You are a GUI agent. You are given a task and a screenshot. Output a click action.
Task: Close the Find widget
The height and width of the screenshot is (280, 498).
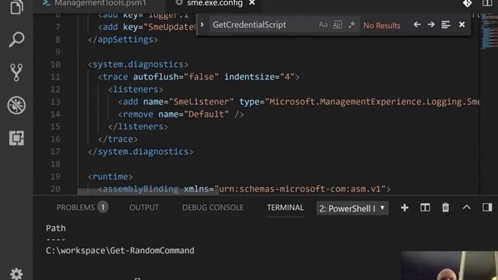point(461,24)
